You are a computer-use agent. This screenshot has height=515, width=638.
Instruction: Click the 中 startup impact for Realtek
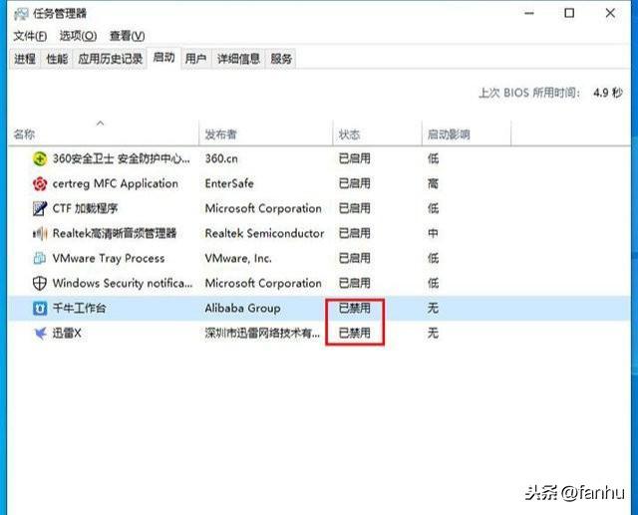tap(433, 233)
